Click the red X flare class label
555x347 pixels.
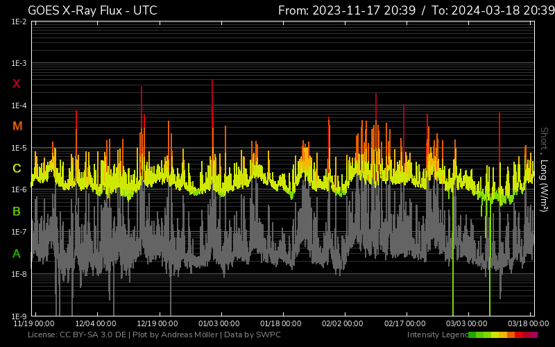click(17, 84)
